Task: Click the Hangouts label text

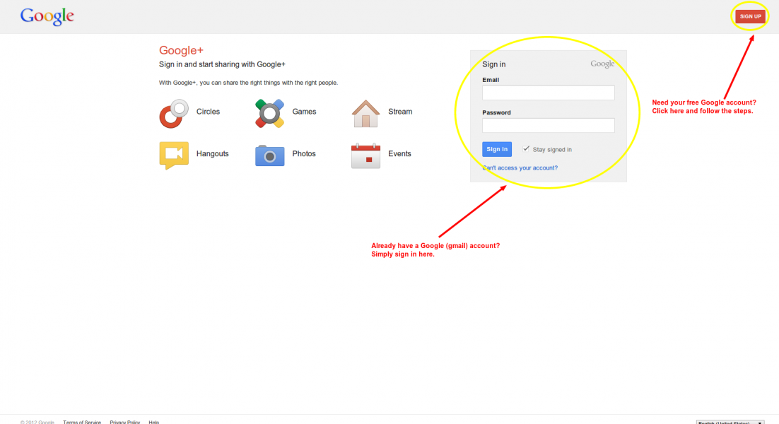Action: click(x=212, y=154)
